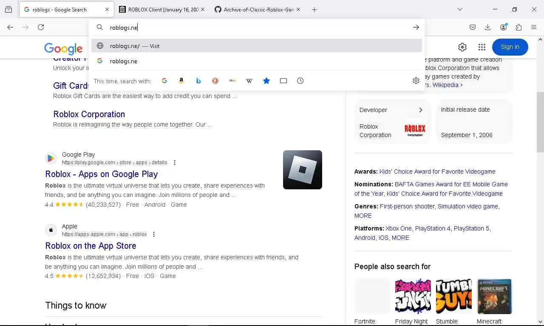
Task: Expand the Developer info card
Action: pos(421,110)
